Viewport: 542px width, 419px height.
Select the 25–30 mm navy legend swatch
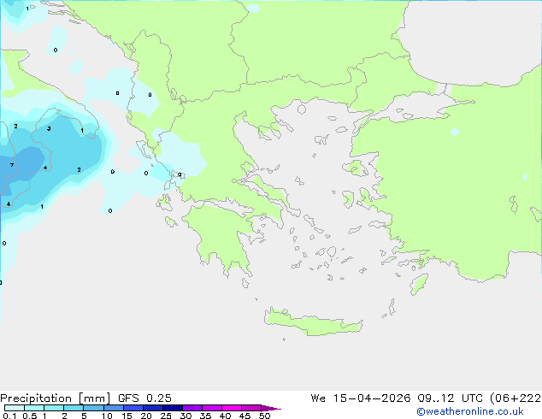pos(173,408)
